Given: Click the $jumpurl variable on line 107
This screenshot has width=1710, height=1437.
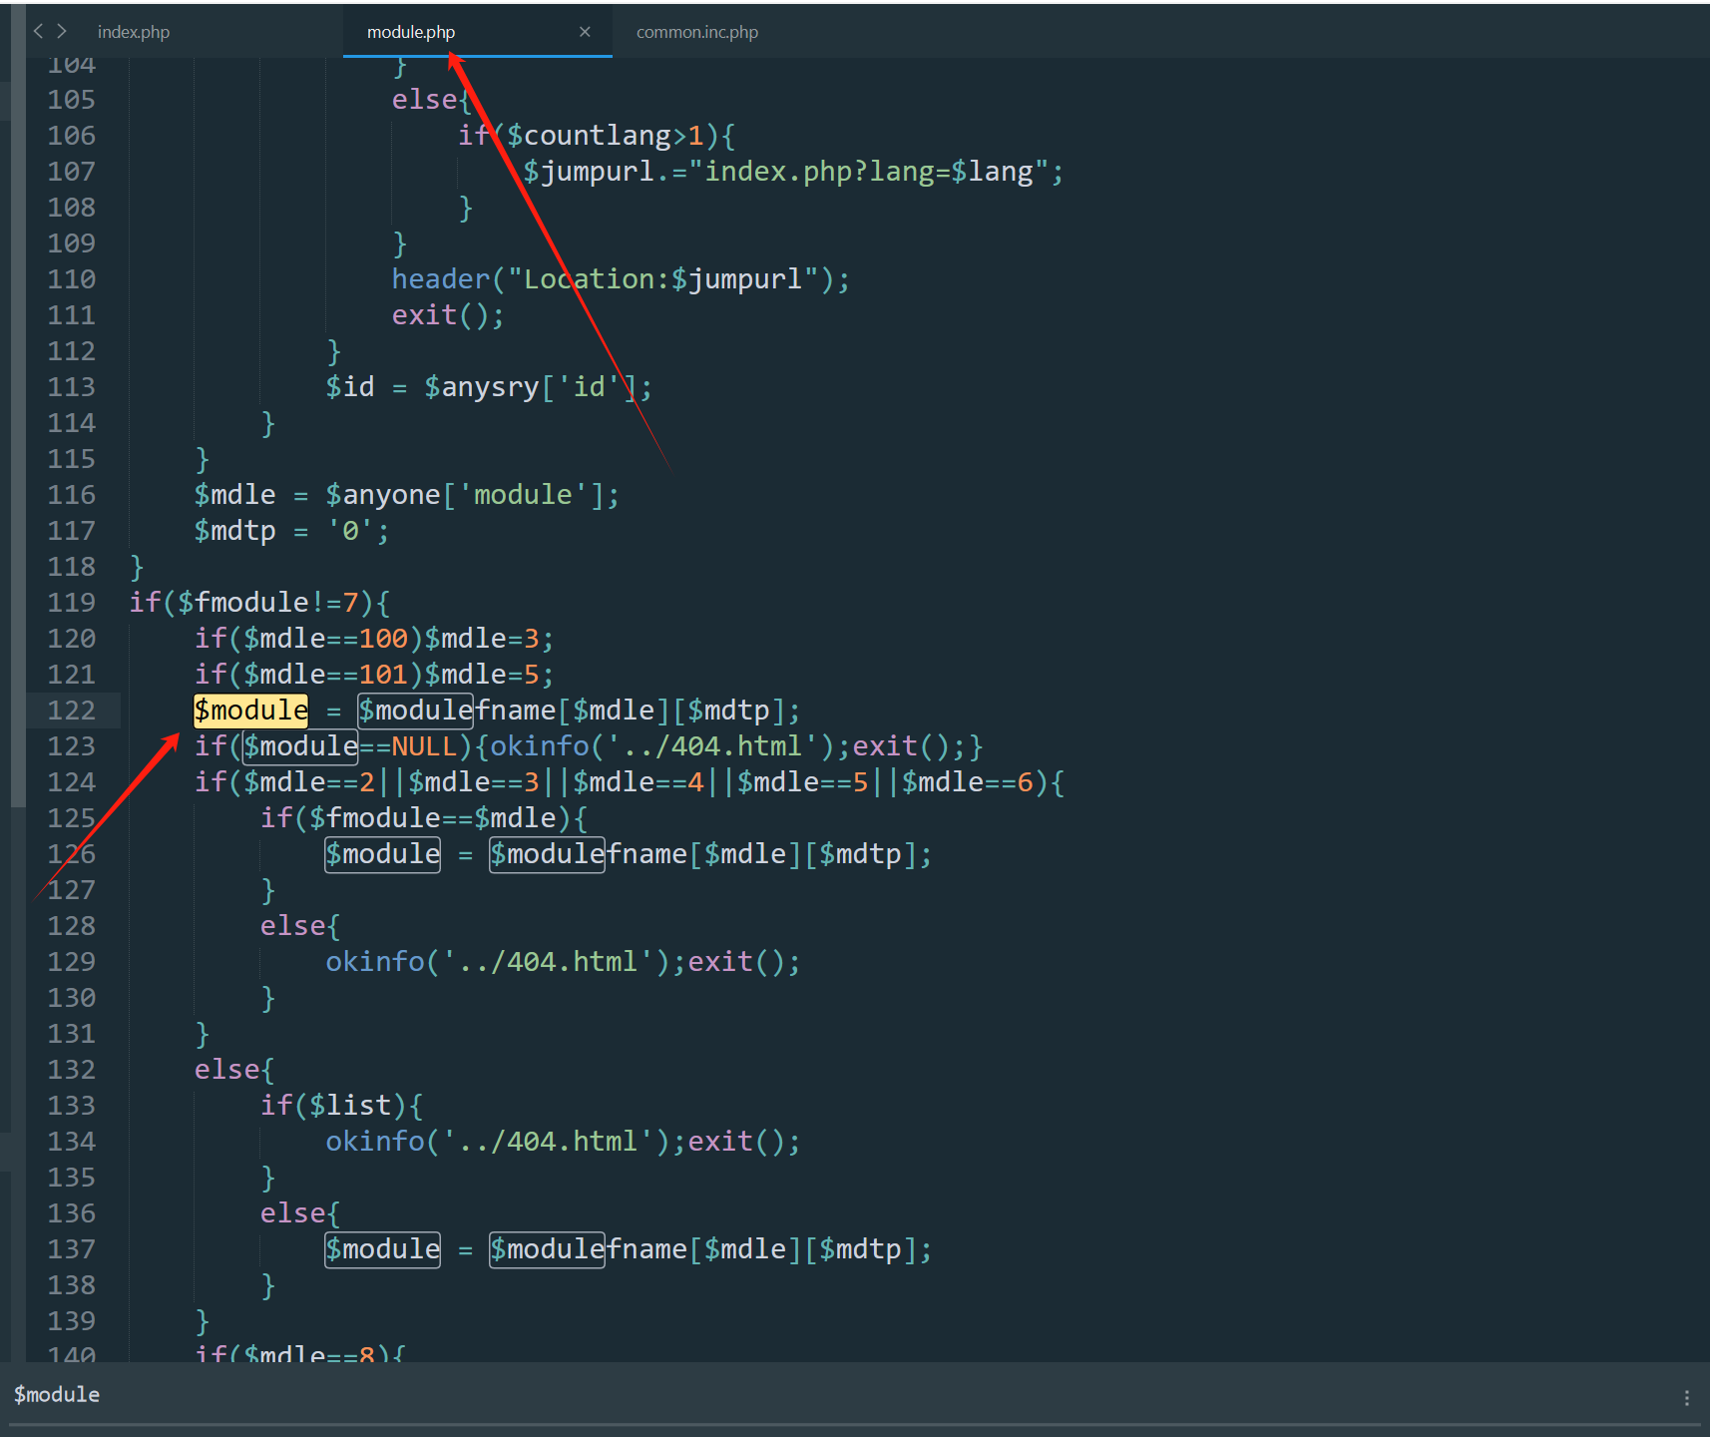Looking at the screenshot, I should click(x=589, y=172).
